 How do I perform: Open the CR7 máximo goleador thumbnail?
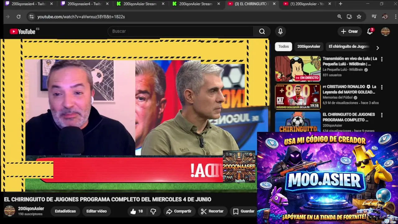[x=298, y=97]
